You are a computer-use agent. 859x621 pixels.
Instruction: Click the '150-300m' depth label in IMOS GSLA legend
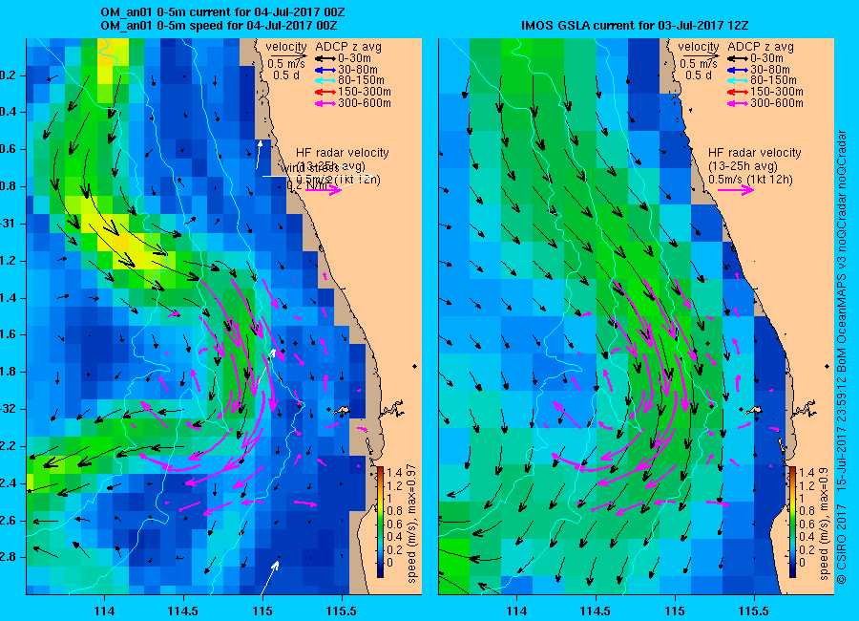[x=777, y=92]
